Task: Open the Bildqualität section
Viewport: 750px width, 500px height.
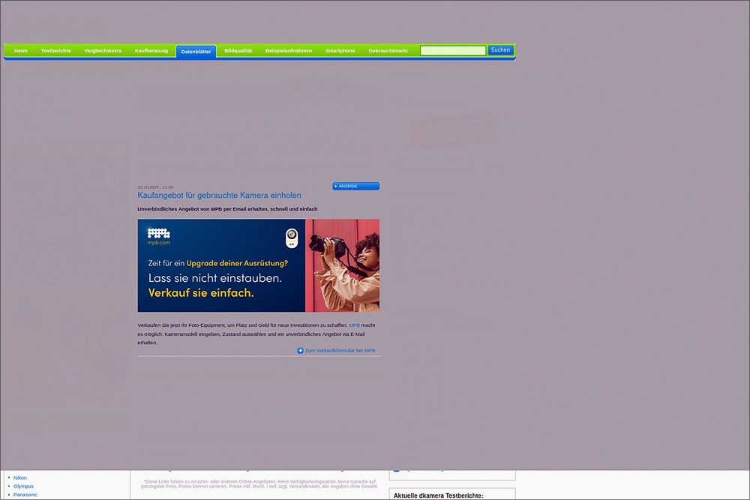Action: coord(238,51)
